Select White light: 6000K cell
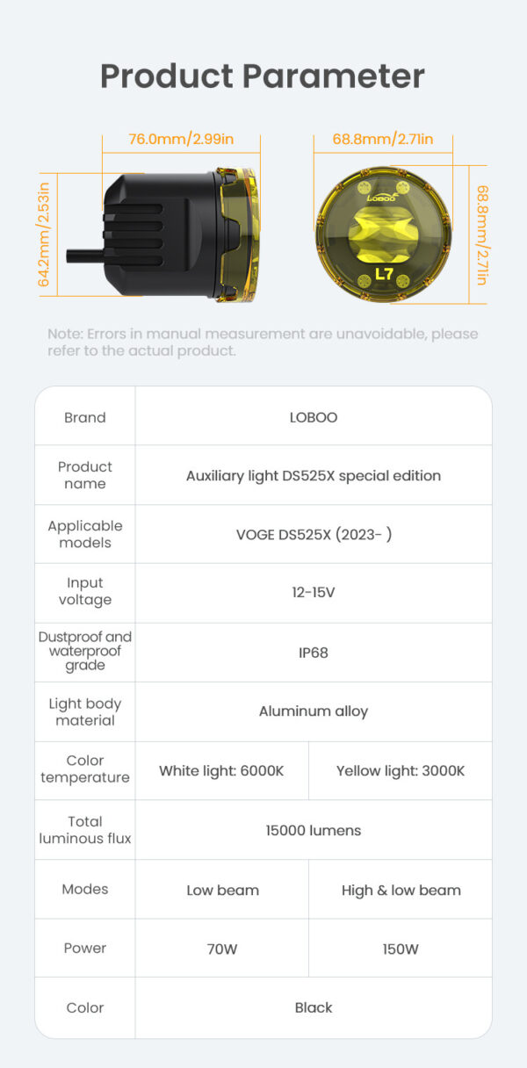The image size is (527, 1068). [x=221, y=770]
